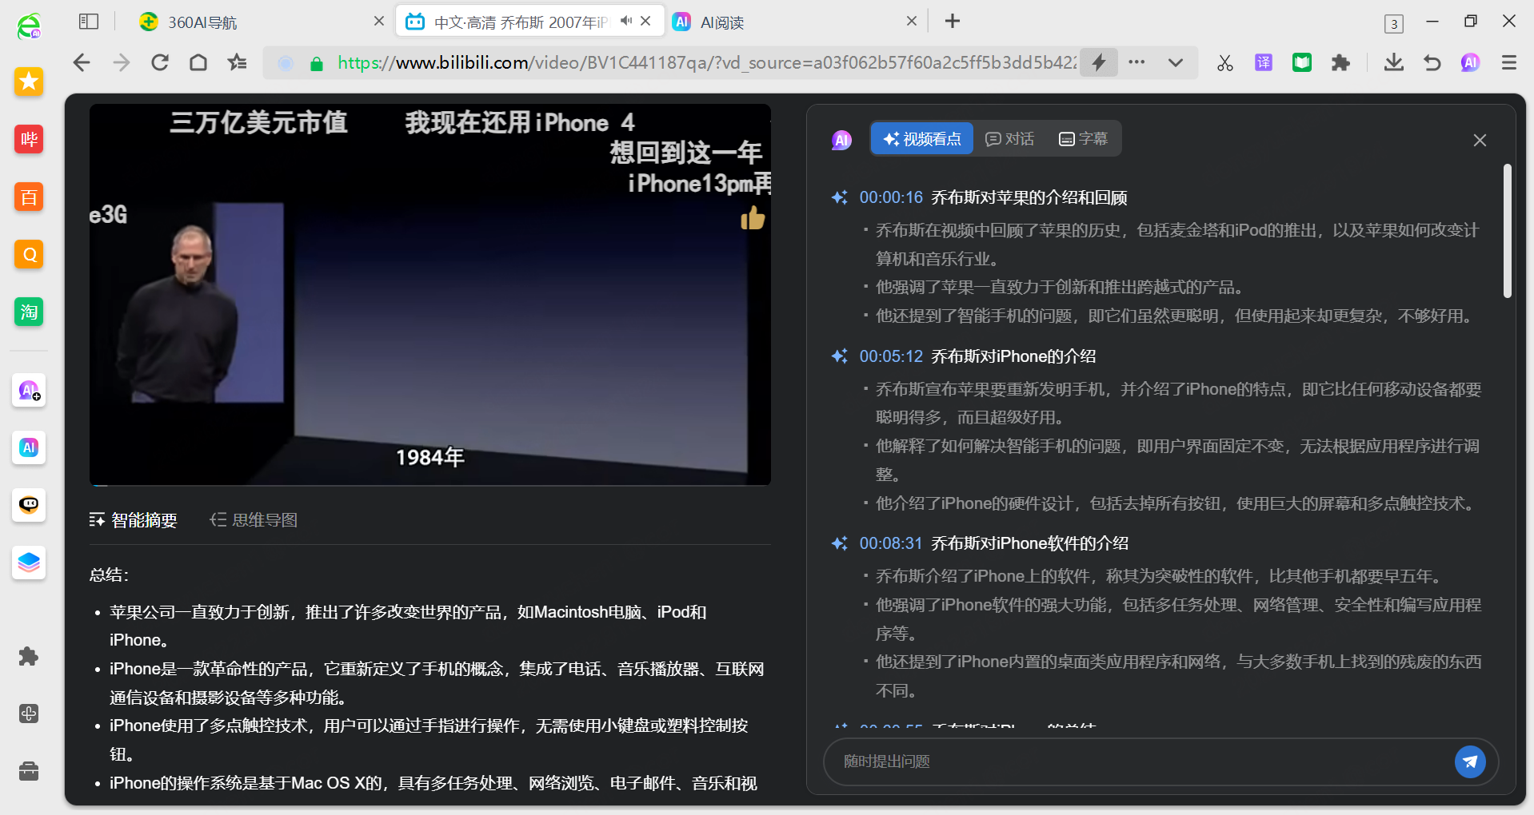Close the 360AI导航 tab
The height and width of the screenshot is (815, 1534).
coord(379,22)
